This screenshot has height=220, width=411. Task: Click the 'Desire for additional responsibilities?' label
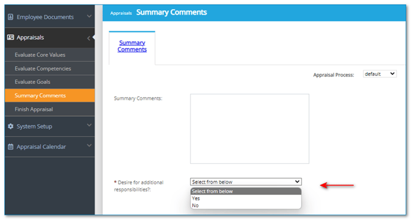[x=139, y=186]
